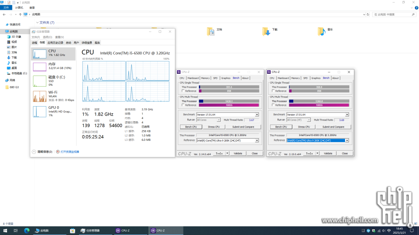Open Windows Security shield in tray
This screenshot has width=419, height=235.
click(373, 231)
